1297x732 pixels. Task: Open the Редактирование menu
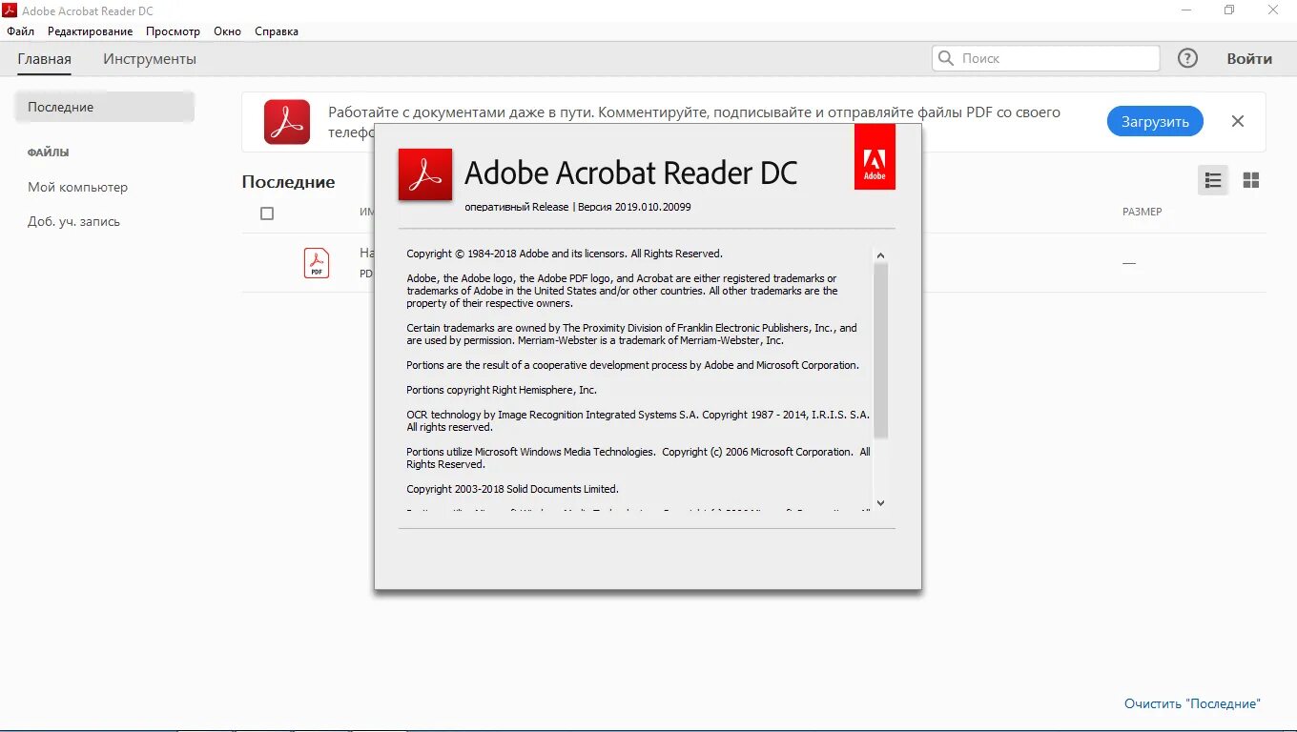pos(91,31)
